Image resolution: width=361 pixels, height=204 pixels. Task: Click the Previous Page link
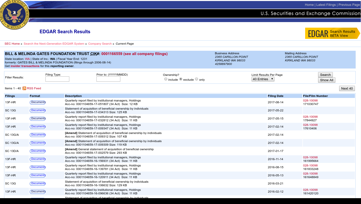[349, 5]
